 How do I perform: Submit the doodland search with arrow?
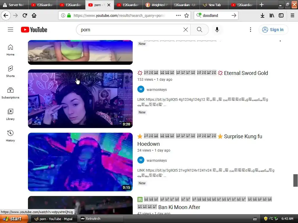pos(234,15)
